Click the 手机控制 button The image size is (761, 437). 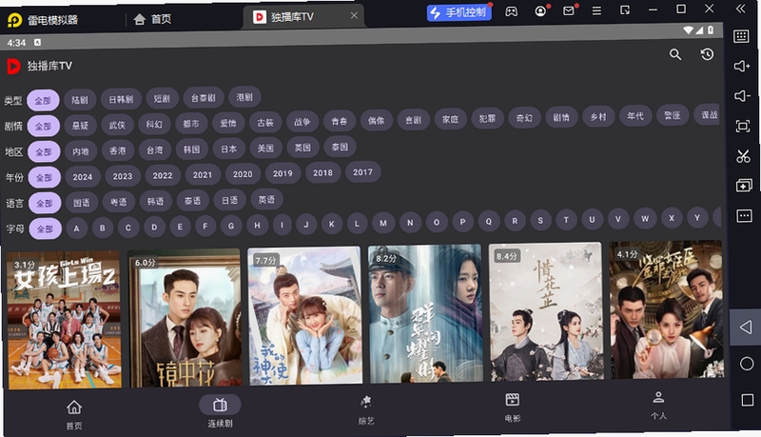[459, 12]
